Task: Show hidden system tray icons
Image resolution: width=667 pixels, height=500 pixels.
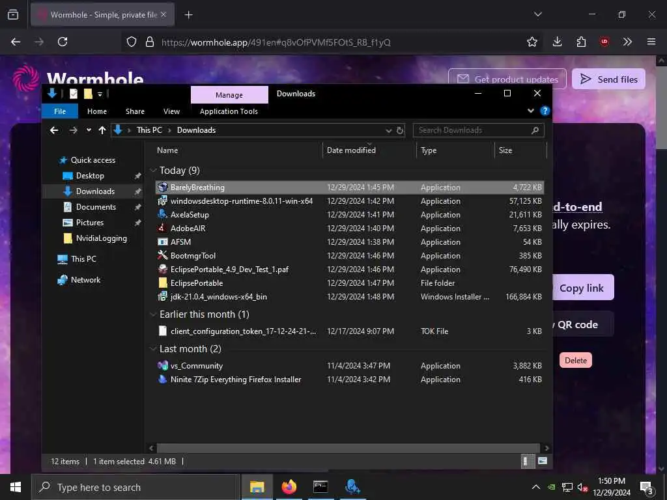Action: (536, 487)
